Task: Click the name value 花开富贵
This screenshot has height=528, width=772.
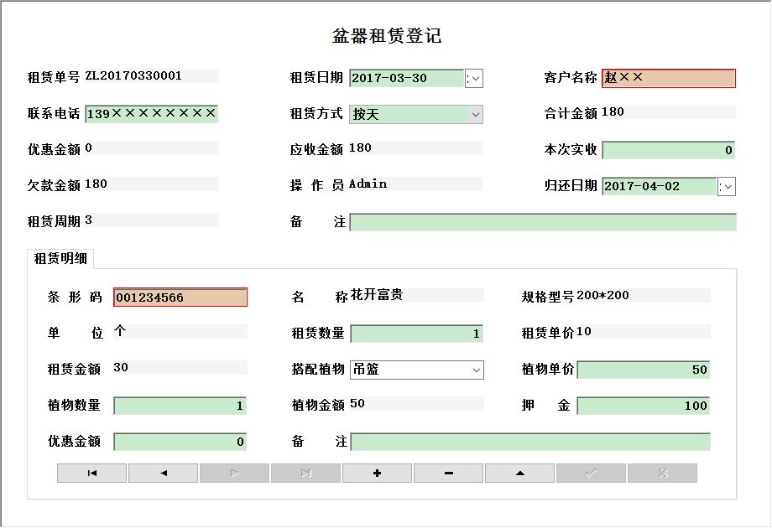Action: coord(377,295)
